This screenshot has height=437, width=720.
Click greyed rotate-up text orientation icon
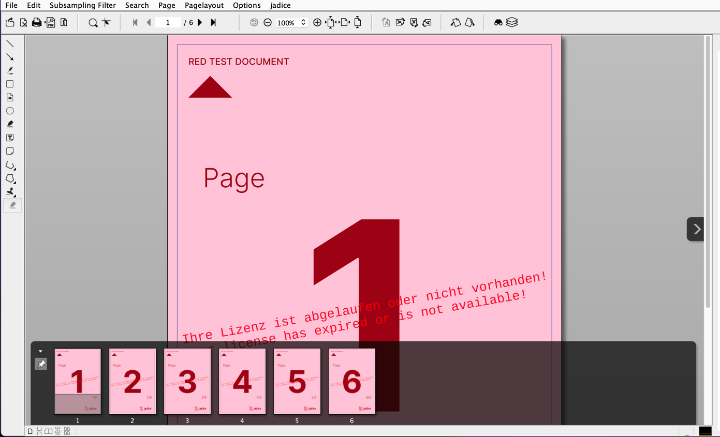click(386, 22)
